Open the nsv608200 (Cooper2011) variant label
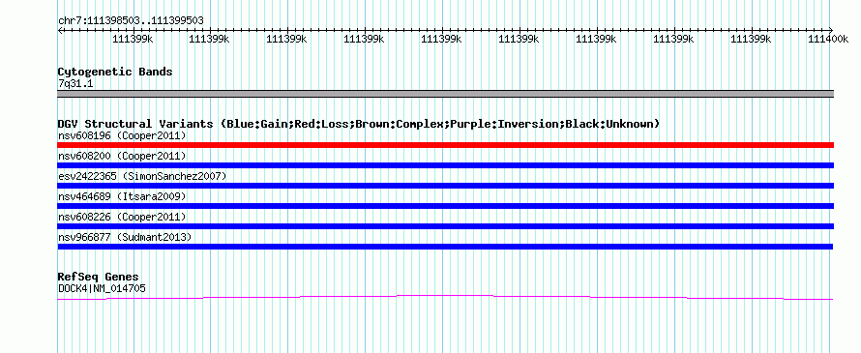Viewport: 861px width, 353px height. (x=122, y=157)
